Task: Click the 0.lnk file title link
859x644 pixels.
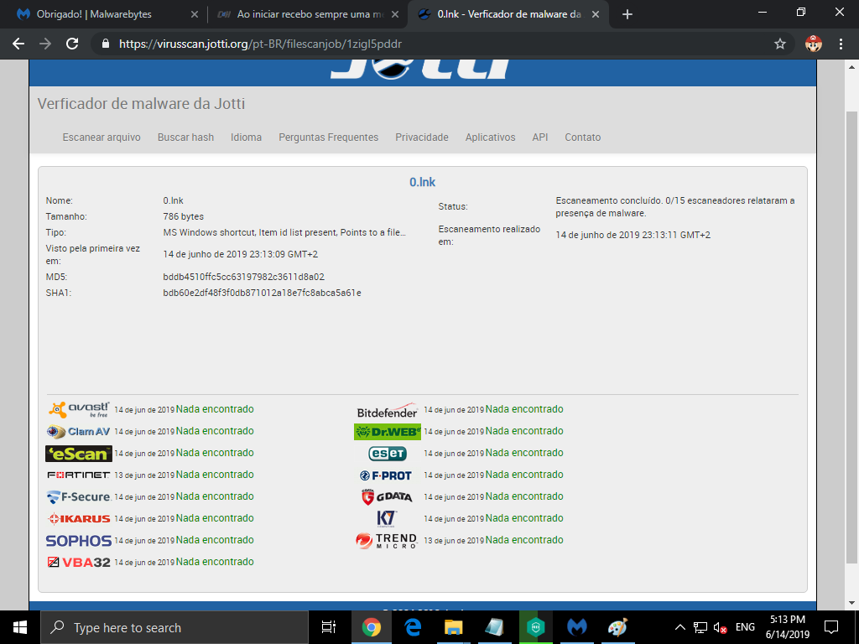Action: coord(423,182)
